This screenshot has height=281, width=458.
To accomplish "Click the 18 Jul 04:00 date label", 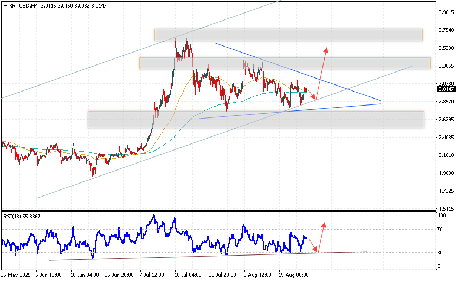I will pos(188,275).
